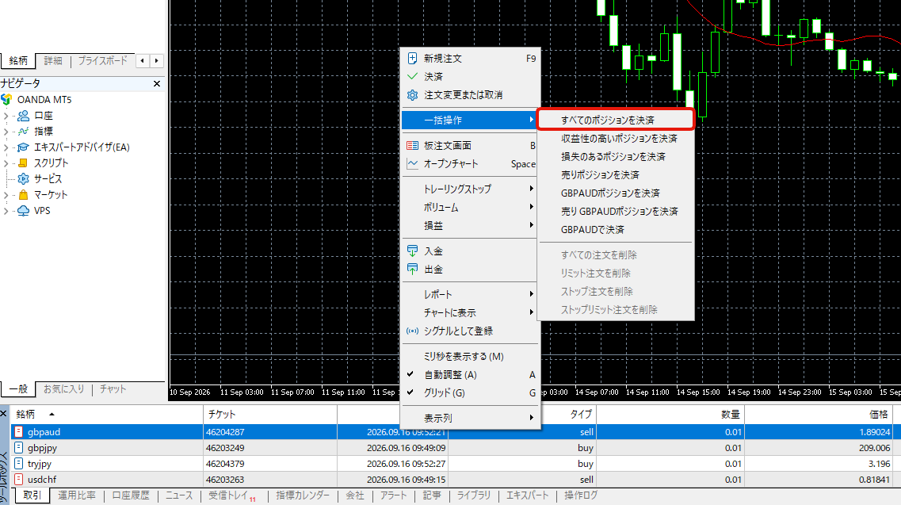901x505 pixels.
Task: Click the 指標 indicators icon in navigator
Action: pyautogui.click(x=23, y=131)
